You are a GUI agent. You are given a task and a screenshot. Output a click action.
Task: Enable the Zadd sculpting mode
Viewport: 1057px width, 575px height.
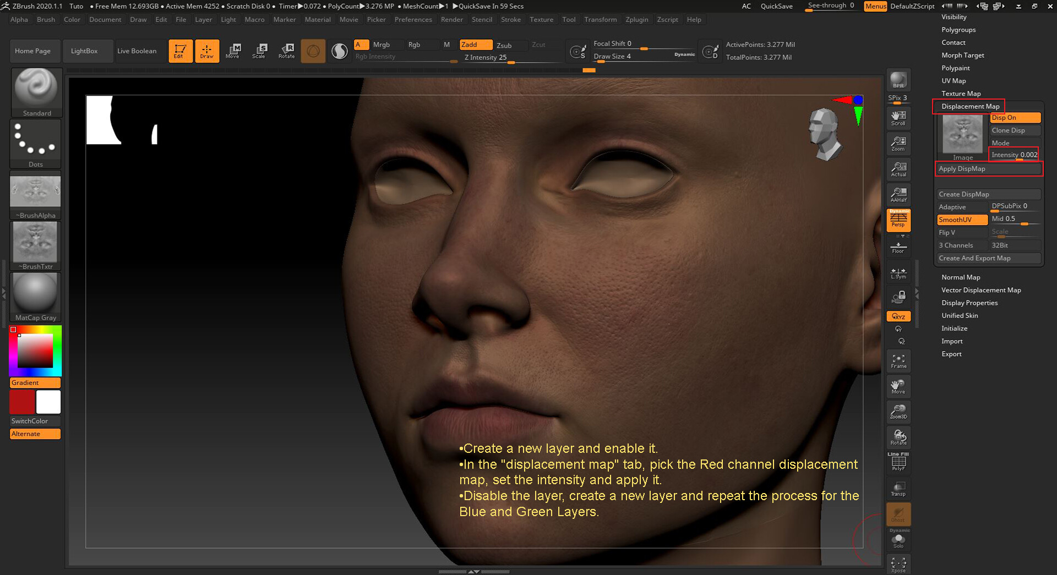476,45
